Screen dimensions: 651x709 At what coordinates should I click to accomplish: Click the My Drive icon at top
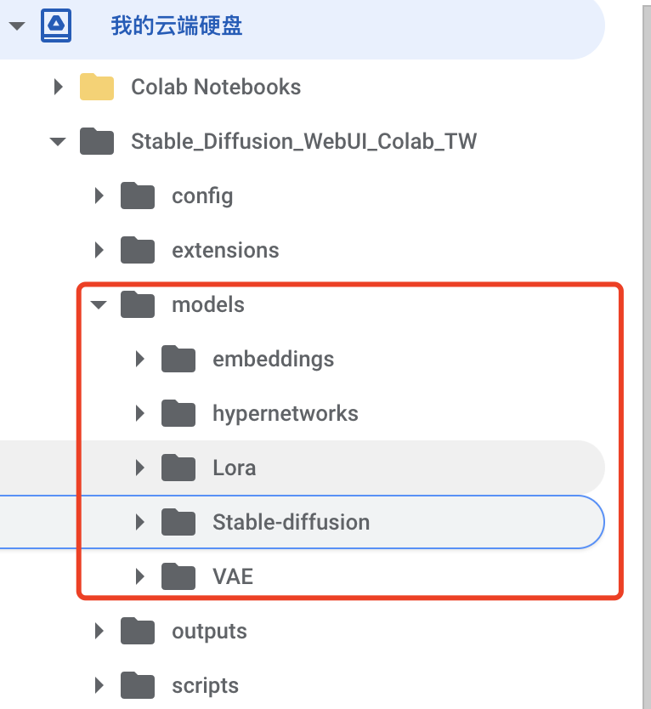(x=56, y=26)
